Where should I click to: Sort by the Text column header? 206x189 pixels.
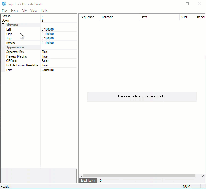coord(160,17)
